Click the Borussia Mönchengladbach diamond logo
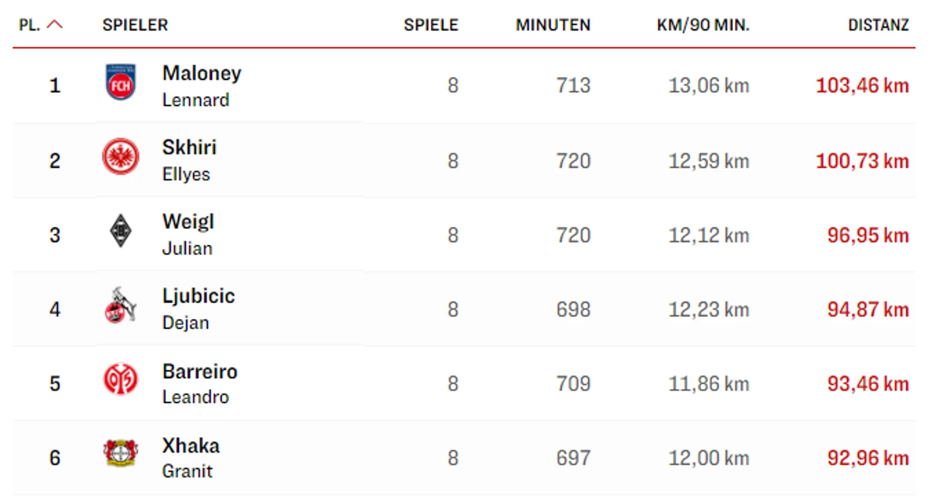This screenshot has width=929, height=499. [120, 231]
